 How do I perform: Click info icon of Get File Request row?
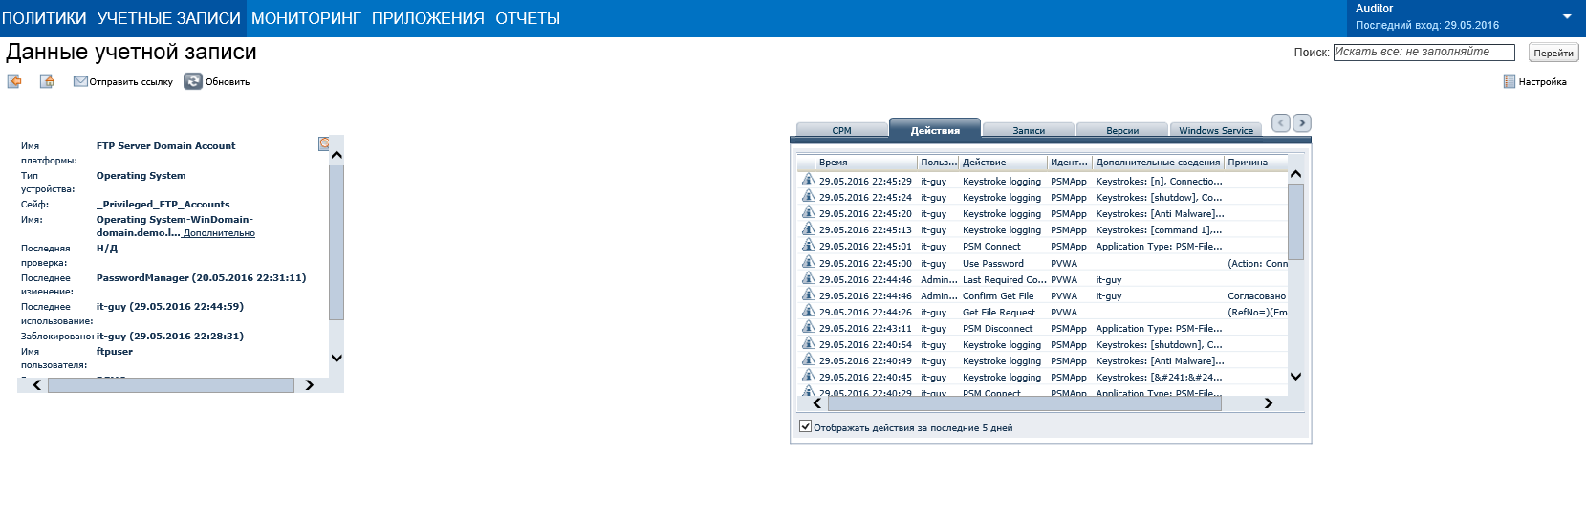pyautogui.click(x=808, y=311)
